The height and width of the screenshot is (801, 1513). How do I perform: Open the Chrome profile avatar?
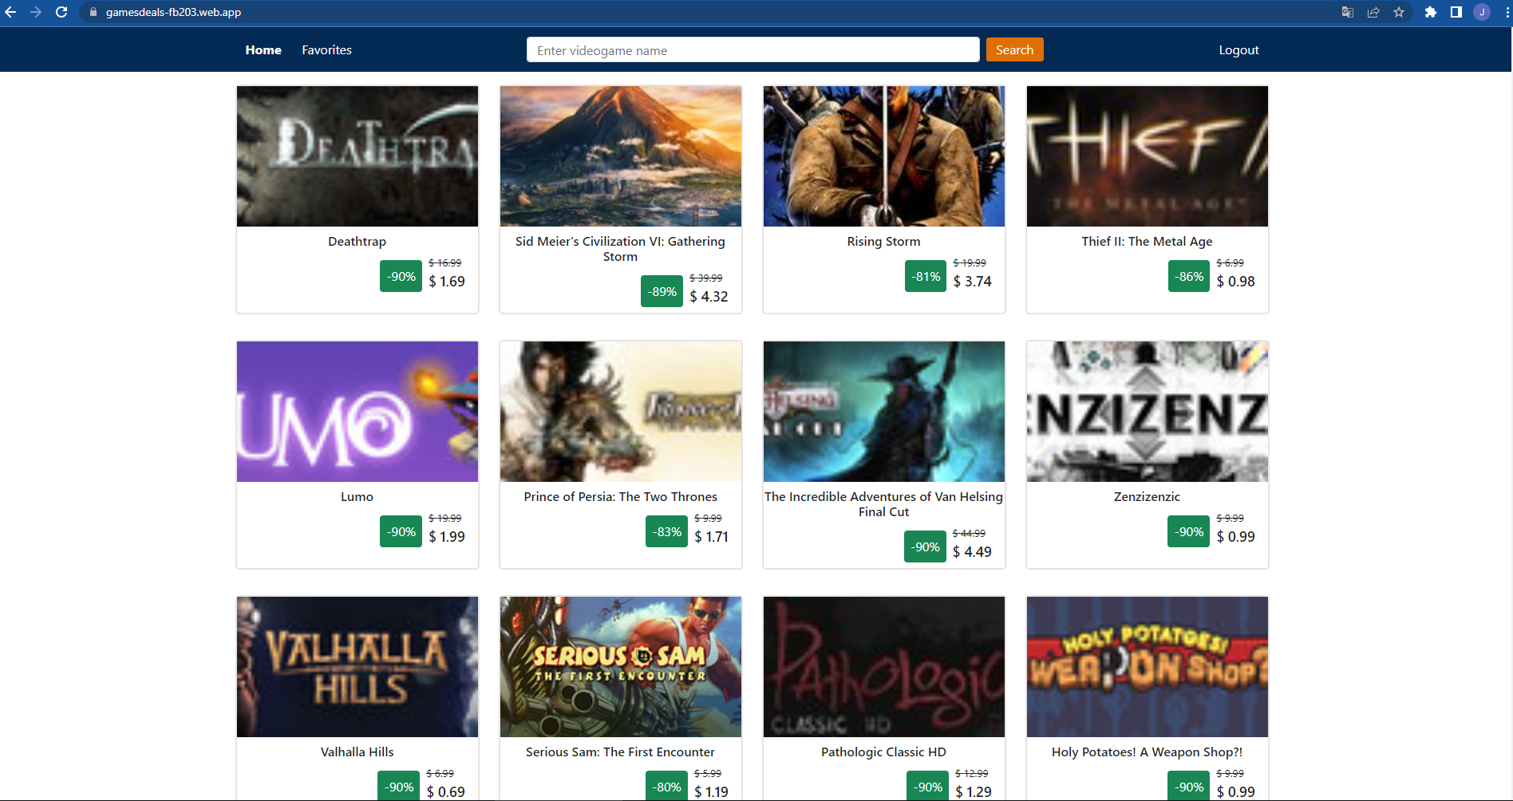coord(1482,12)
